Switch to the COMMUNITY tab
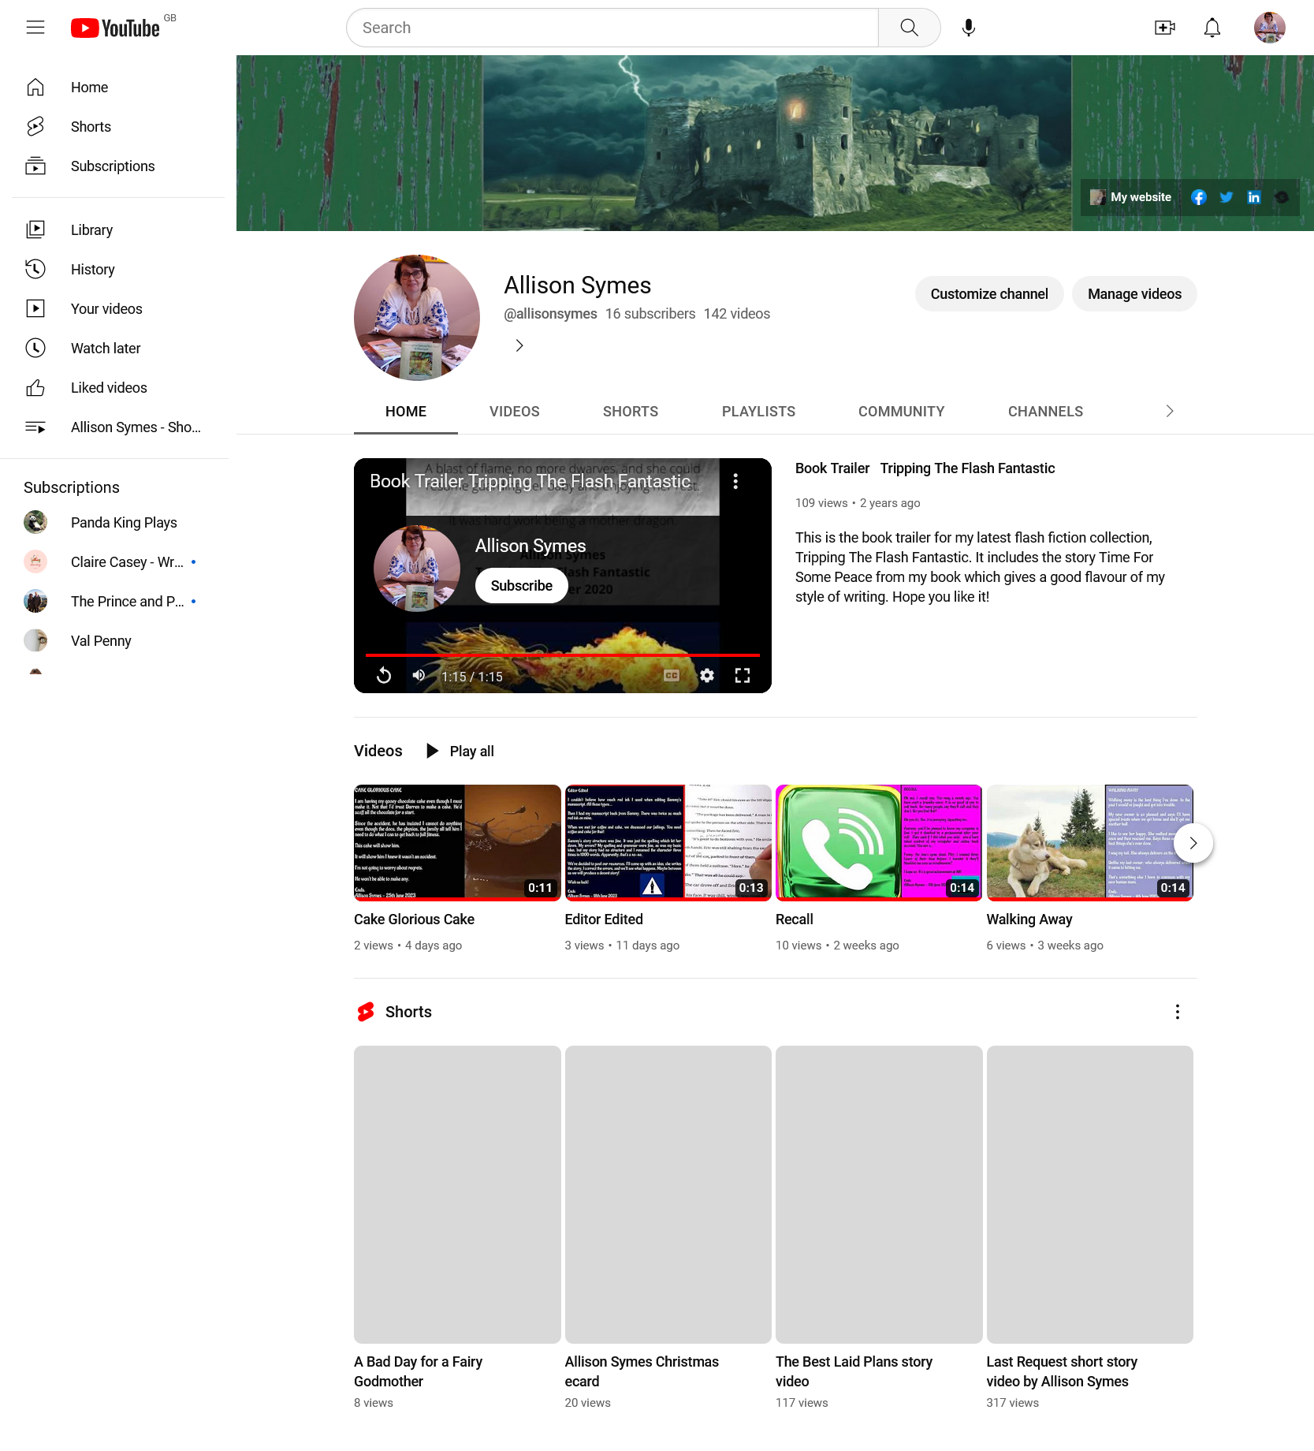The width and height of the screenshot is (1314, 1451). (901, 412)
